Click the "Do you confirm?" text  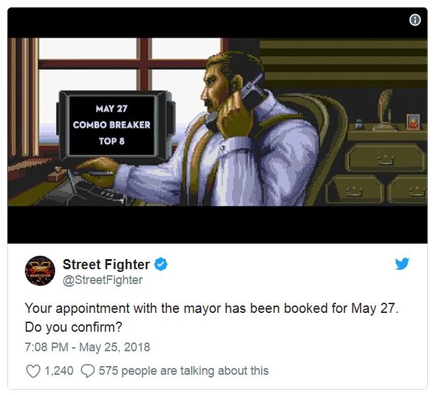pyautogui.click(x=73, y=327)
